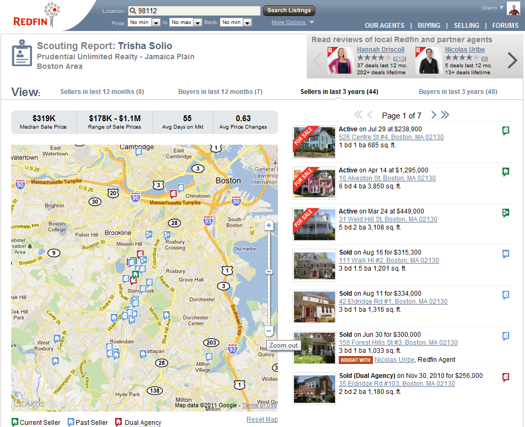
Task: Open Nicolas Uribe's 9 reviews link
Action: pos(484,59)
